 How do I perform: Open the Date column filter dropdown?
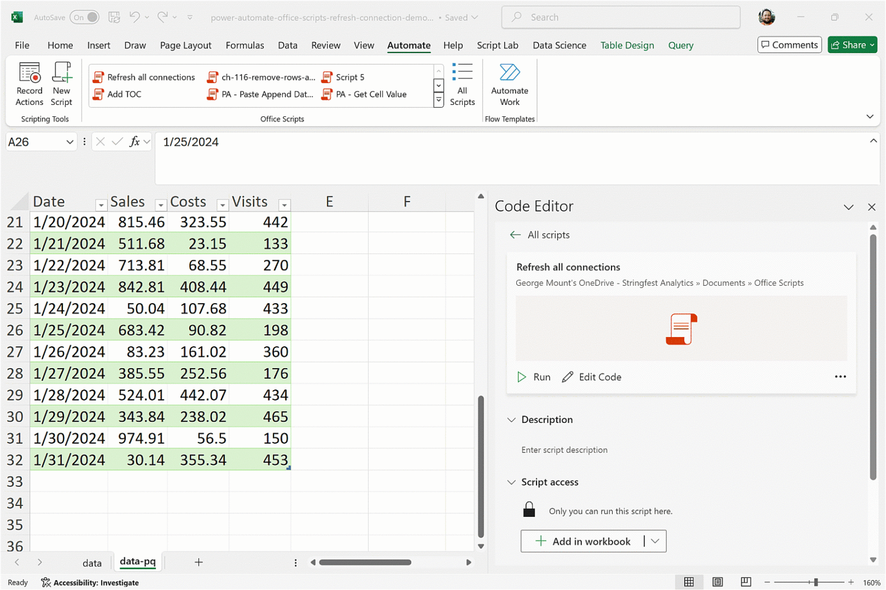click(x=101, y=205)
